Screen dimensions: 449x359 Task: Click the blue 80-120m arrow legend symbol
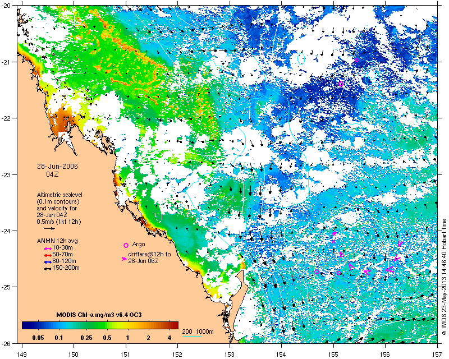pos(48,262)
